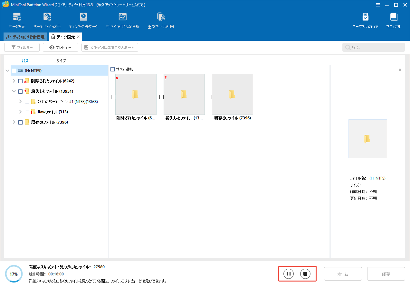Launch ディスクベンチマーク from the toolbar
Viewport: 410px width, 287px height.
point(83,19)
